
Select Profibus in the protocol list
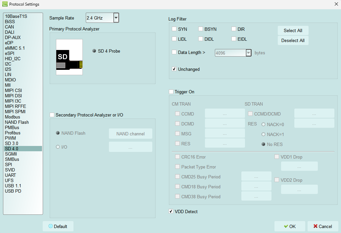point(23,133)
